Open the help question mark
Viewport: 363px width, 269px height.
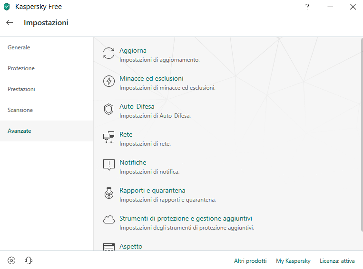(307, 7)
